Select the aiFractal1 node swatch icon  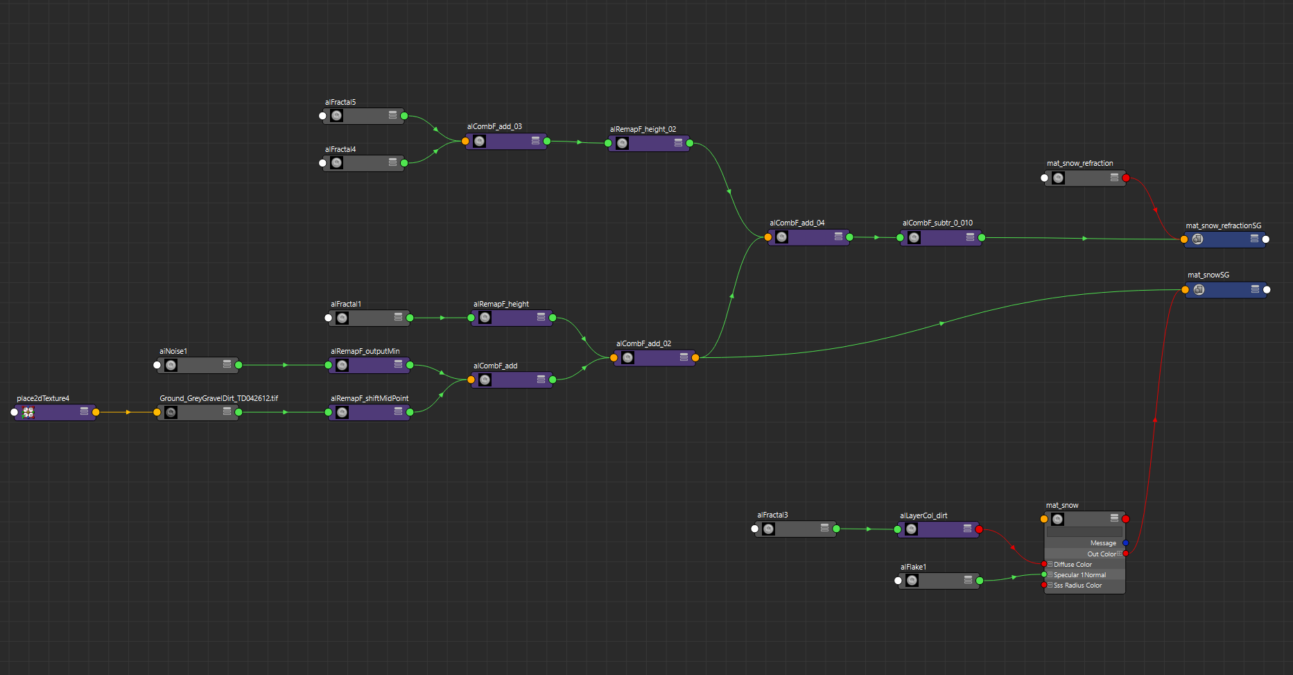tap(342, 318)
